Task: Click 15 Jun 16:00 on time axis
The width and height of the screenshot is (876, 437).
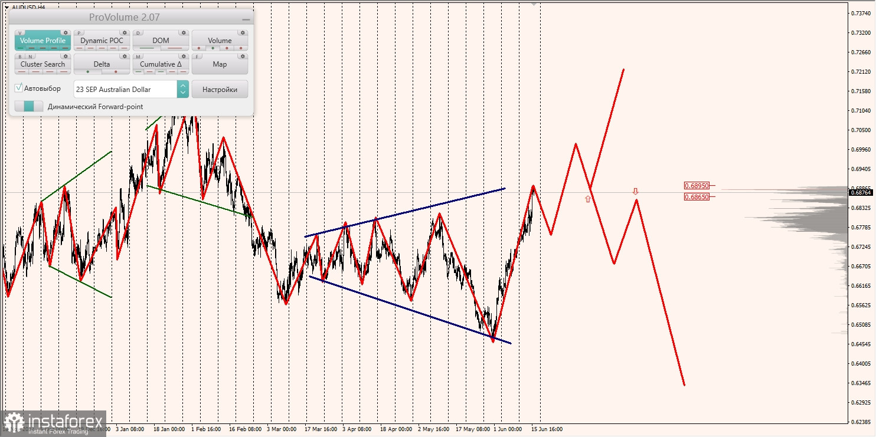Action: click(547, 429)
